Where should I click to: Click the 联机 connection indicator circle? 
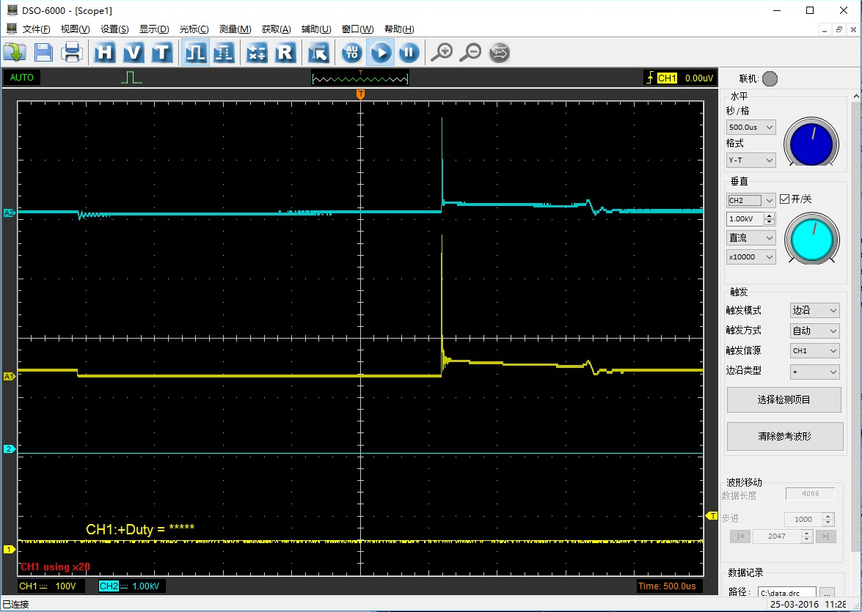(770, 79)
